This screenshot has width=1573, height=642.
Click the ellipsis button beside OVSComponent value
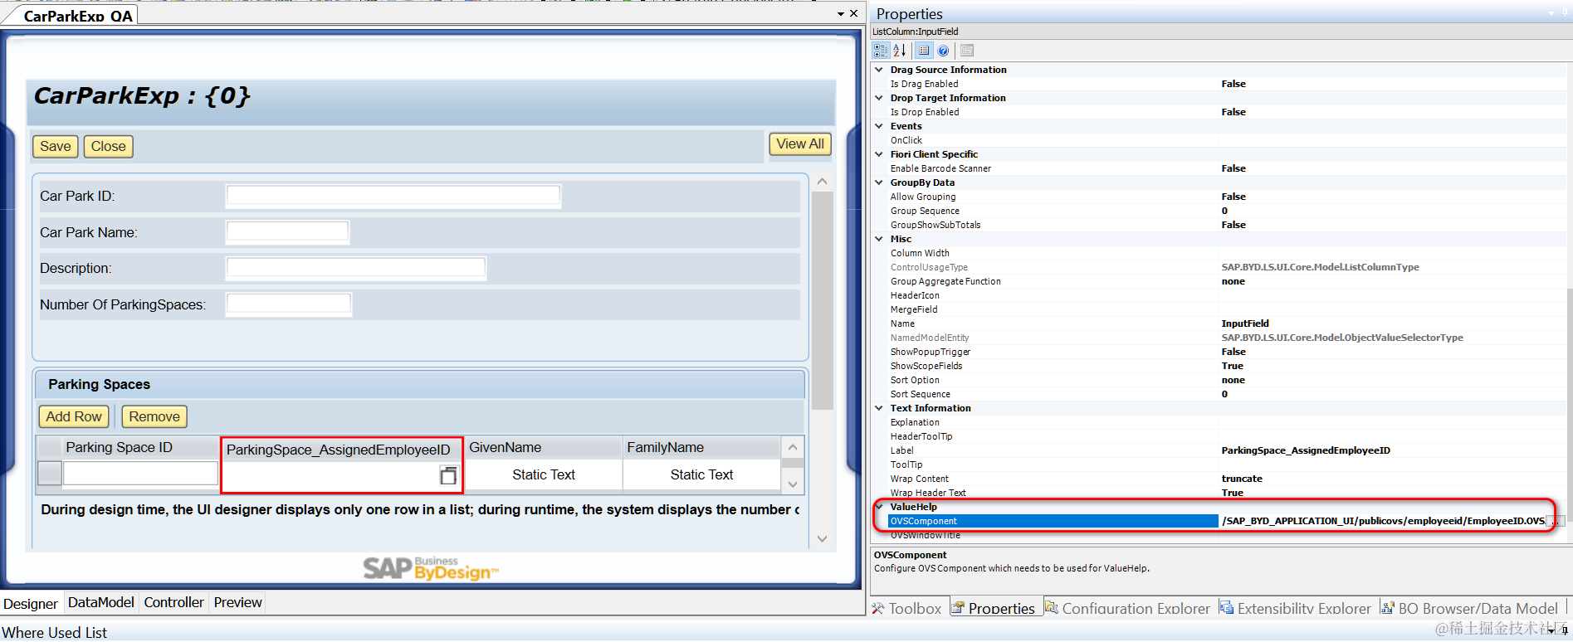click(x=1556, y=521)
